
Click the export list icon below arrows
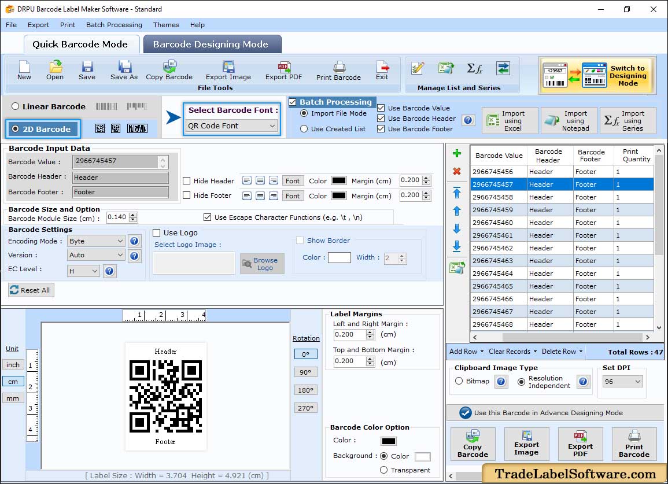(x=457, y=268)
